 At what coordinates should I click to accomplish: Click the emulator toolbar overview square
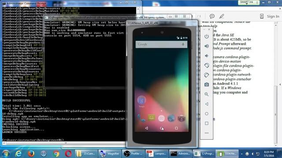pos(207,123)
